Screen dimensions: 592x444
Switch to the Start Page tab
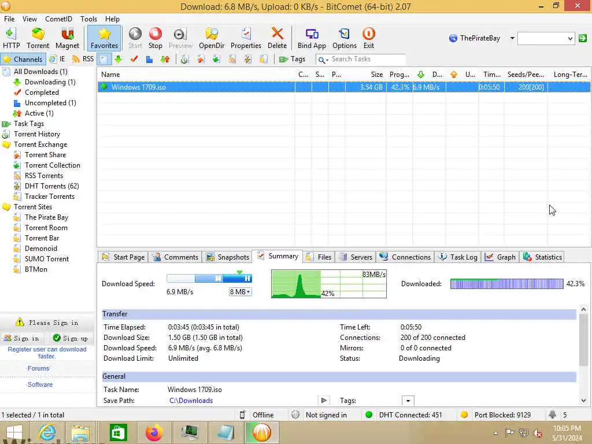coord(123,257)
